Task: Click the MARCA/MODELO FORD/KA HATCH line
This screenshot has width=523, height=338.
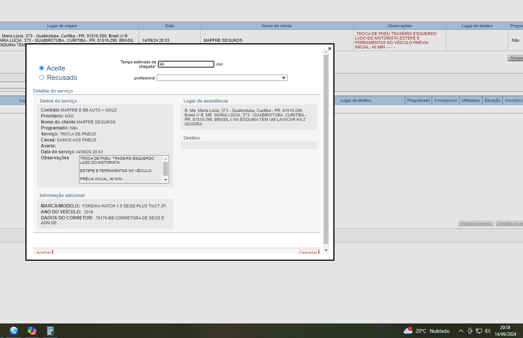Action: 103,206
